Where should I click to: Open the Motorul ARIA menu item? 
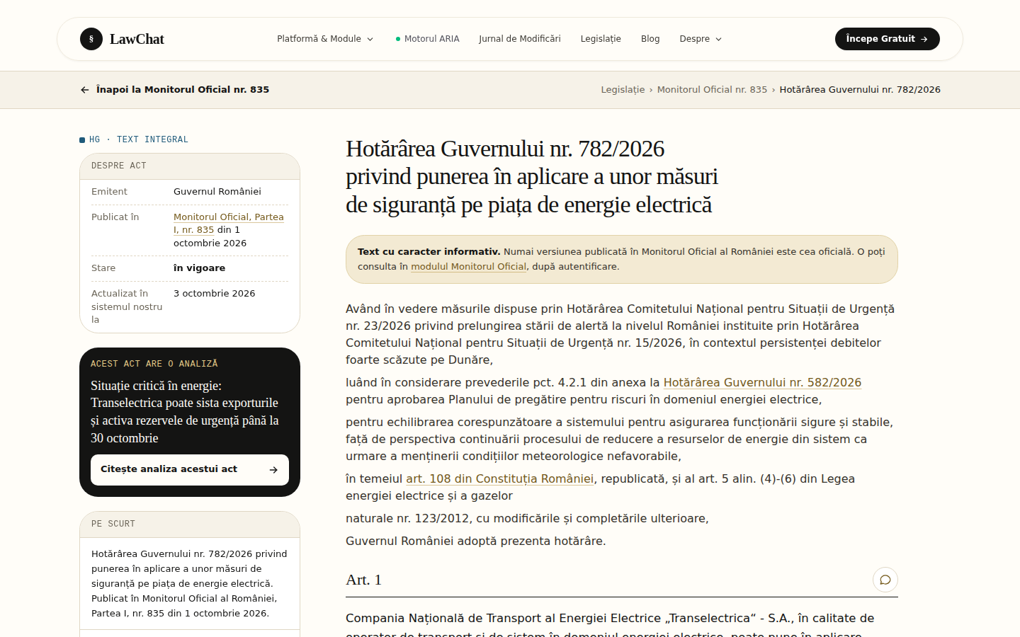point(428,39)
